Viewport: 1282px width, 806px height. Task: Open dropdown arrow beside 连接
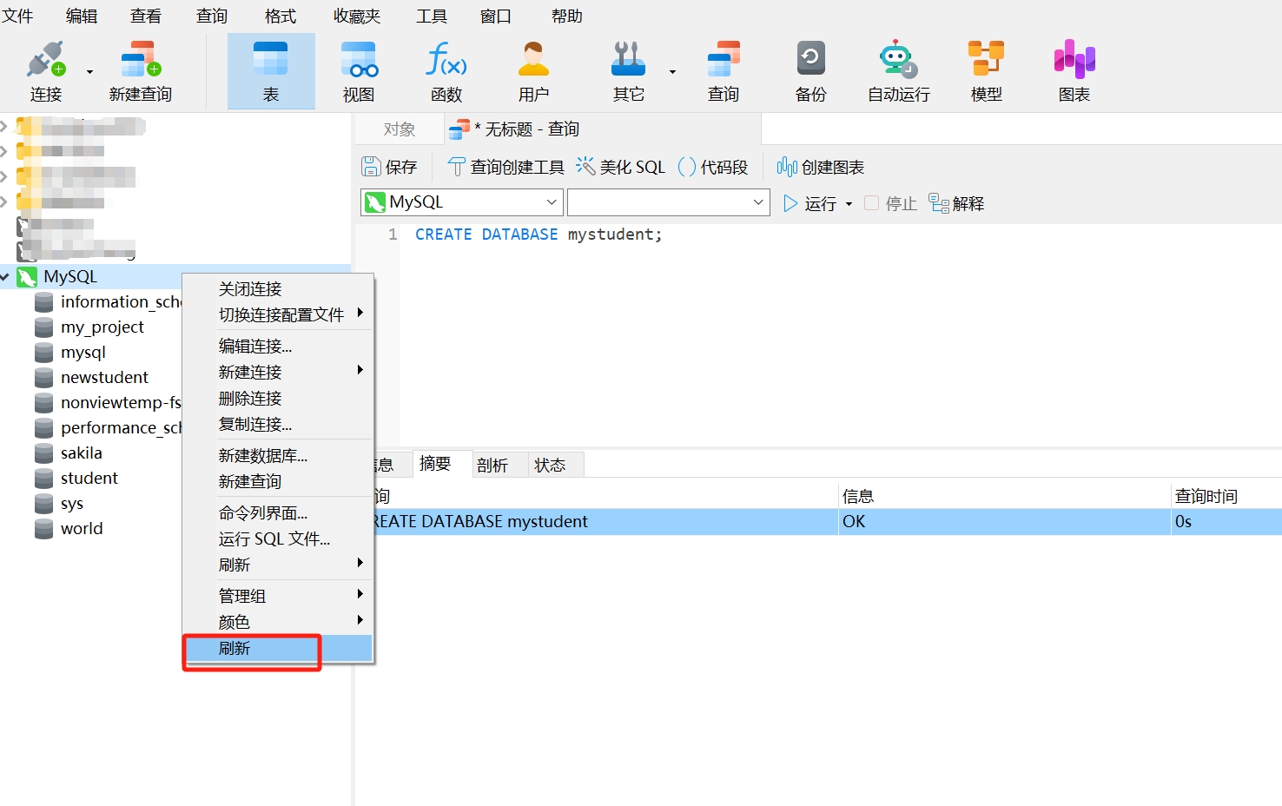tap(89, 72)
